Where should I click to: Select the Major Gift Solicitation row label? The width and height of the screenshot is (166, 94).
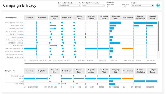(15, 48)
